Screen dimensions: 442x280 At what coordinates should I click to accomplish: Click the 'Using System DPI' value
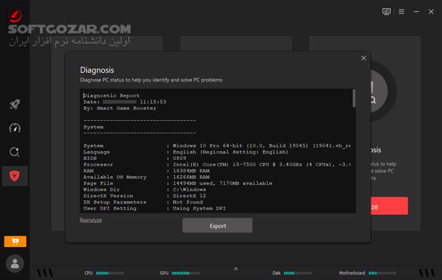(x=199, y=209)
